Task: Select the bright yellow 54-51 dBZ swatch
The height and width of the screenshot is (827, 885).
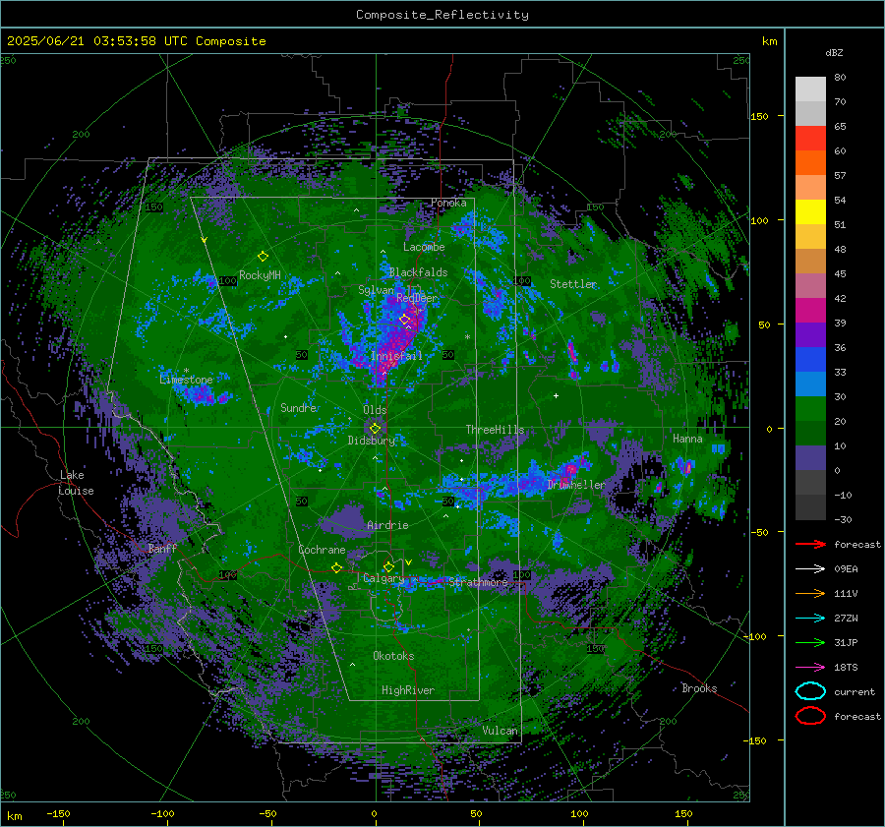Action: (x=810, y=212)
